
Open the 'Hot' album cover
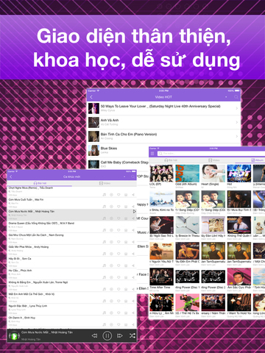coord(239,174)
